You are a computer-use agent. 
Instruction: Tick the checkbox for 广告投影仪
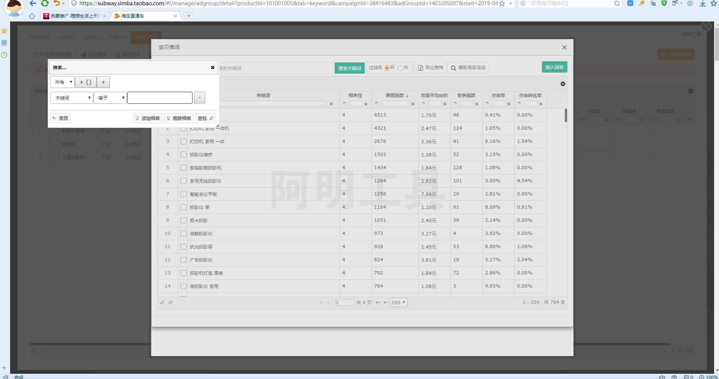184,260
